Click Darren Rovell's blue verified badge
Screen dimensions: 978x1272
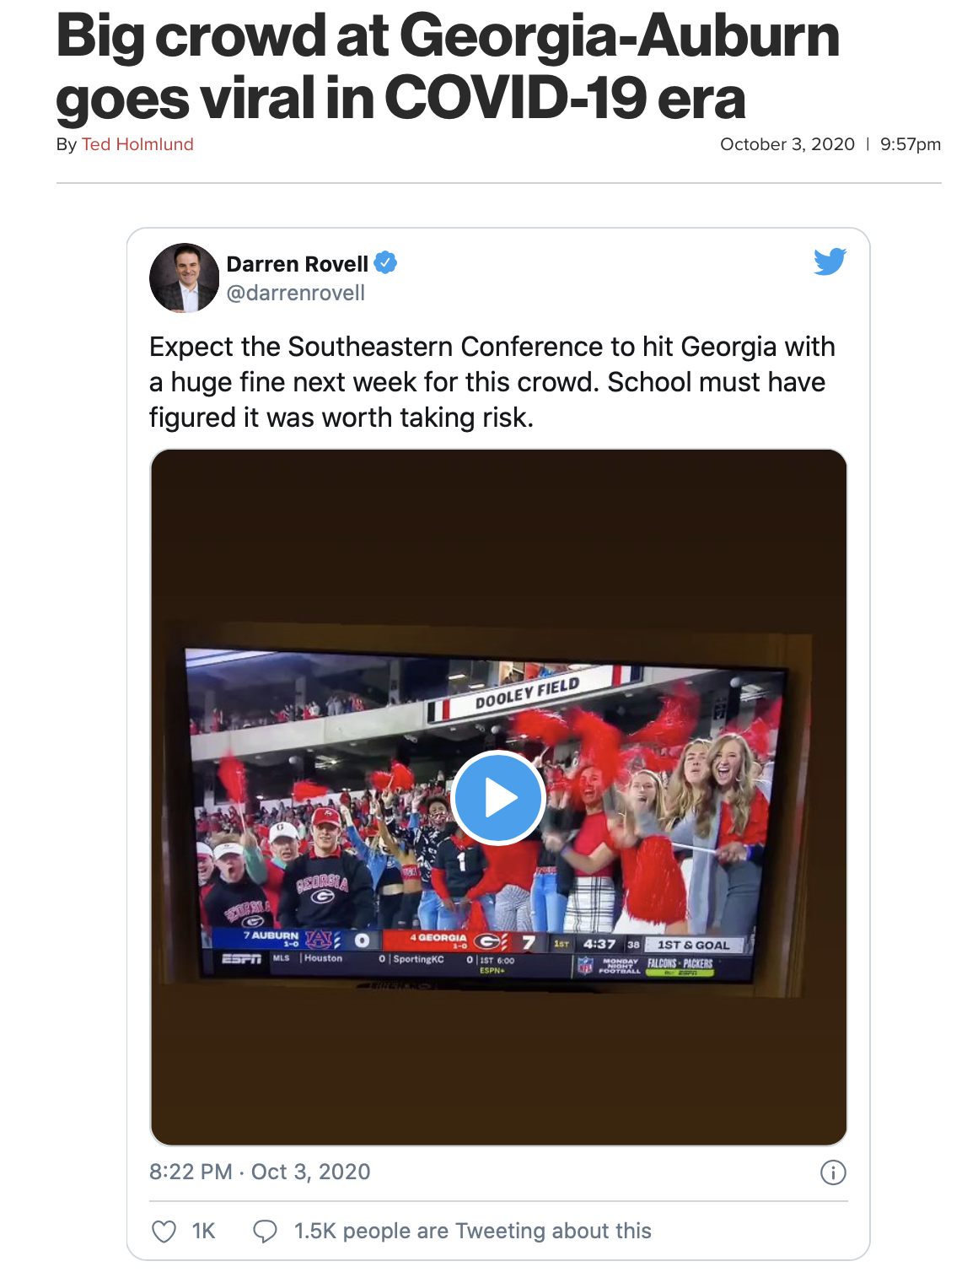pyautogui.click(x=385, y=263)
